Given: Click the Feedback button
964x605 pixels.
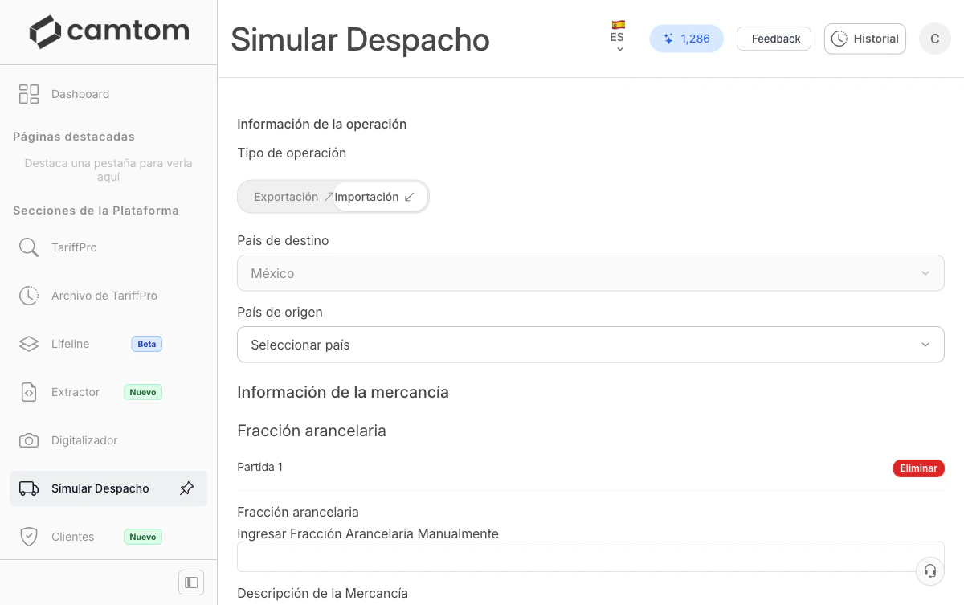Looking at the screenshot, I should [773, 38].
